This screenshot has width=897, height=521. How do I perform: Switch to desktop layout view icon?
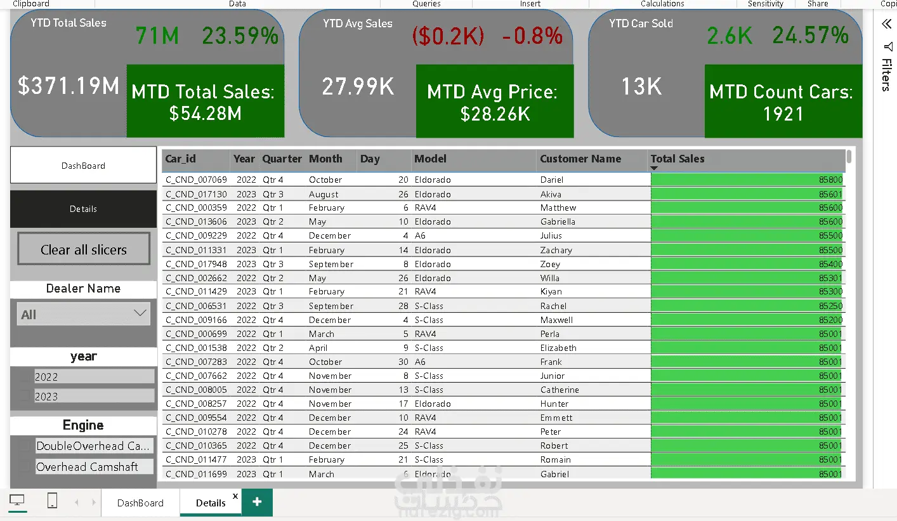point(18,501)
